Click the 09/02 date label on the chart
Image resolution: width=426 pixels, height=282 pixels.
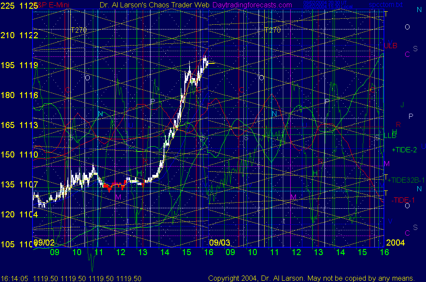[44, 243]
